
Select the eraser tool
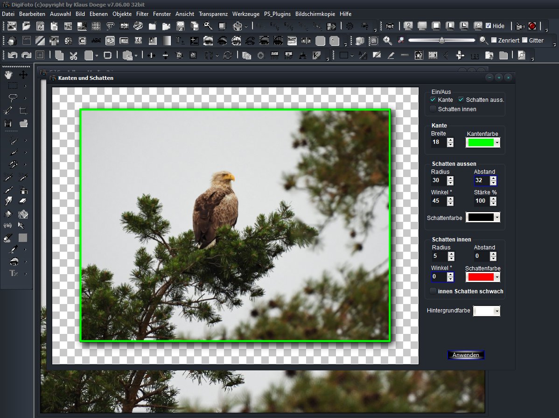pos(23,201)
